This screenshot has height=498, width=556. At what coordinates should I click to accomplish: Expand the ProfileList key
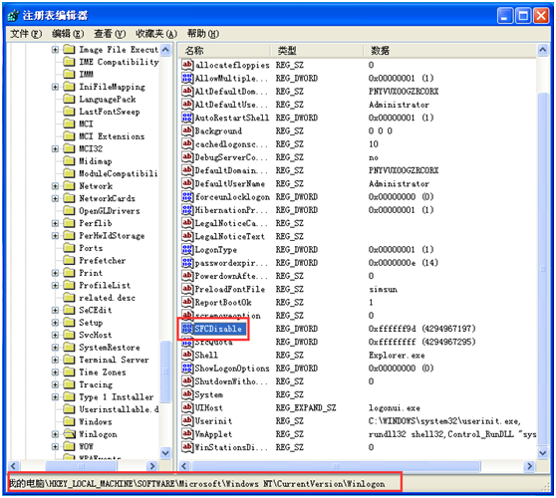(55, 285)
